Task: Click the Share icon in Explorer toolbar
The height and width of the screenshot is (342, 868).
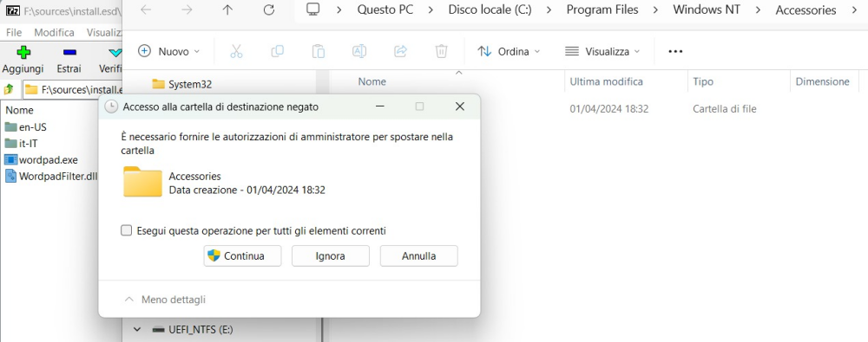Action: [x=400, y=51]
